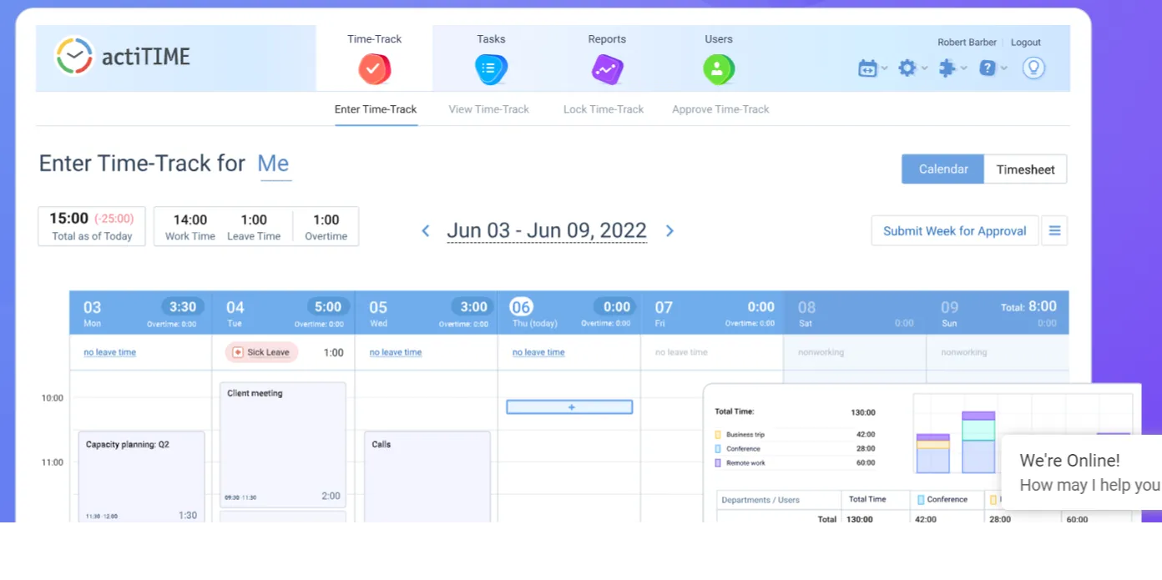
Task: Click the Logout link
Action: pos(1025,43)
